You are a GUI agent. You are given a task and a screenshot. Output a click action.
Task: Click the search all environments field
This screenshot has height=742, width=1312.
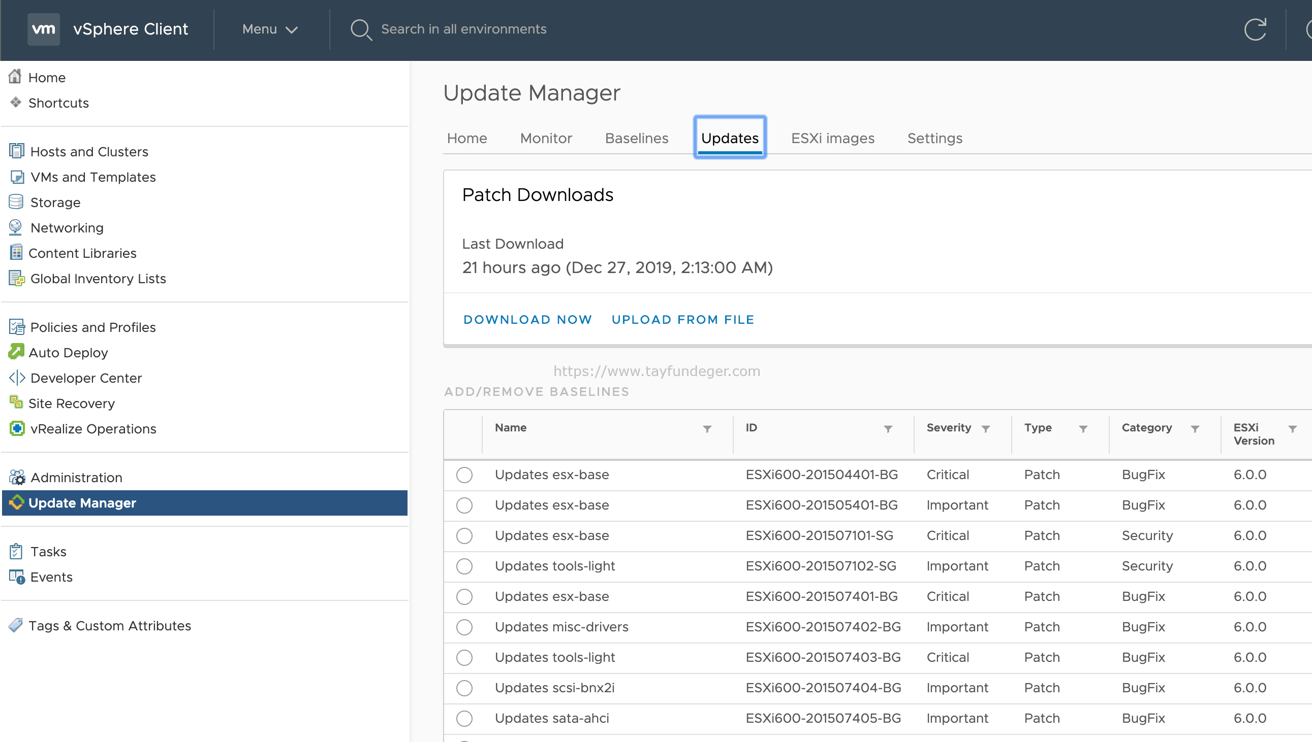(464, 29)
